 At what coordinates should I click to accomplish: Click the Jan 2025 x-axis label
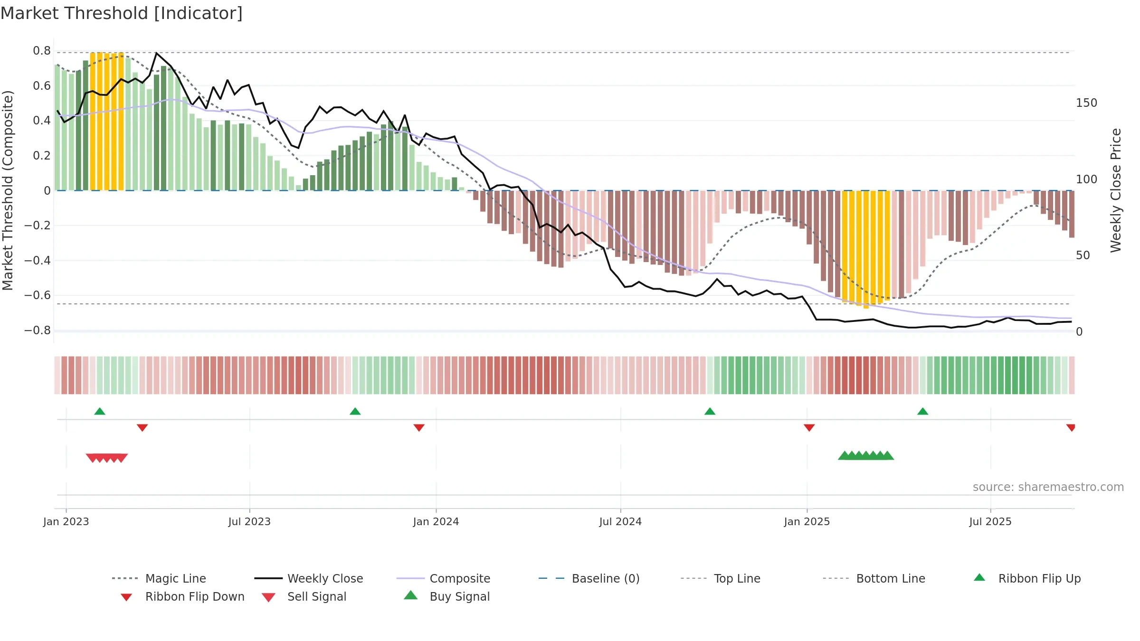coord(807,521)
